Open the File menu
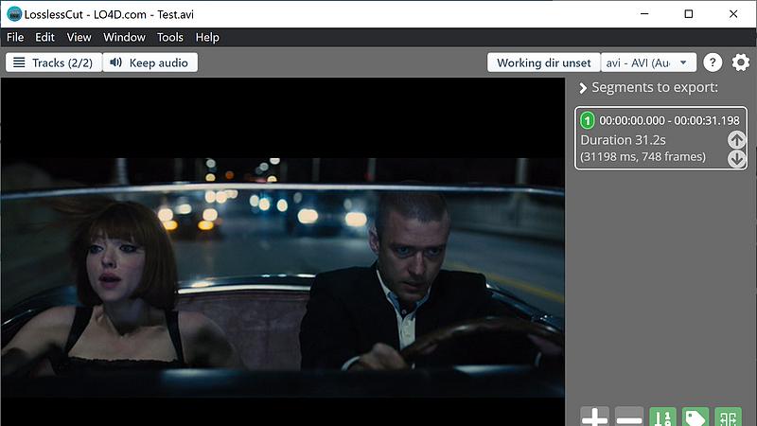The height and width of the screenshot is (426, 757). pos(15,37)
